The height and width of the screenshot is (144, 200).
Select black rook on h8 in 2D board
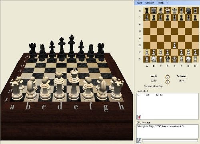click(x=195, y=11)
